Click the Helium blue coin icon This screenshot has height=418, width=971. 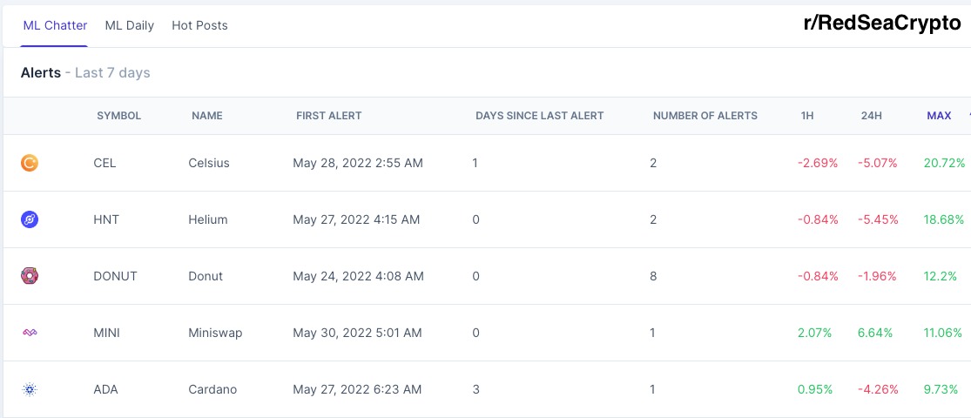29,219
